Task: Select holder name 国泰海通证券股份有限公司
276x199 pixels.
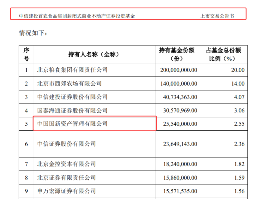Action: pos(72,110)
